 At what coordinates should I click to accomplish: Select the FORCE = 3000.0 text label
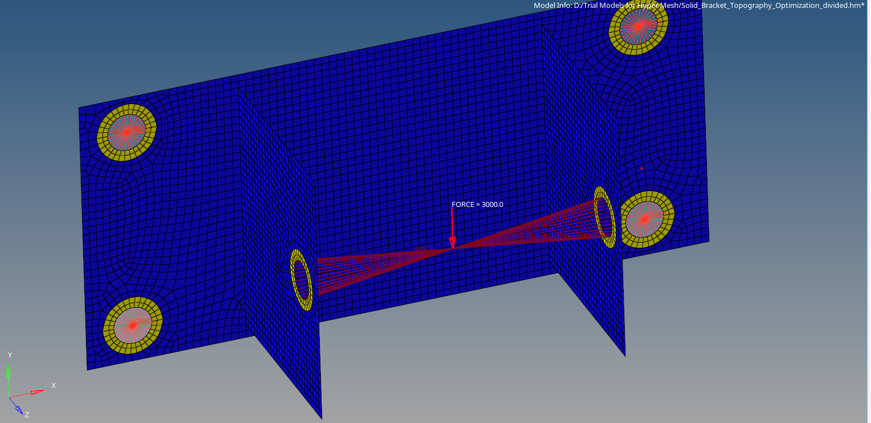[x=477, y=204]
